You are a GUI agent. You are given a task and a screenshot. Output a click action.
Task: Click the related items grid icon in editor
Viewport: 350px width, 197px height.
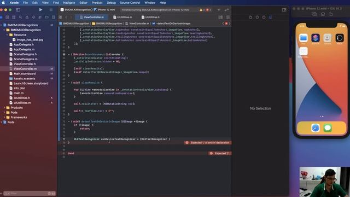pos(60,17)
